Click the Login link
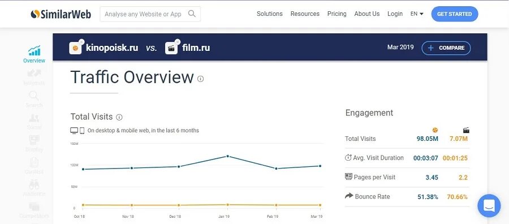The image size is (509, 224). coord(395,14)
